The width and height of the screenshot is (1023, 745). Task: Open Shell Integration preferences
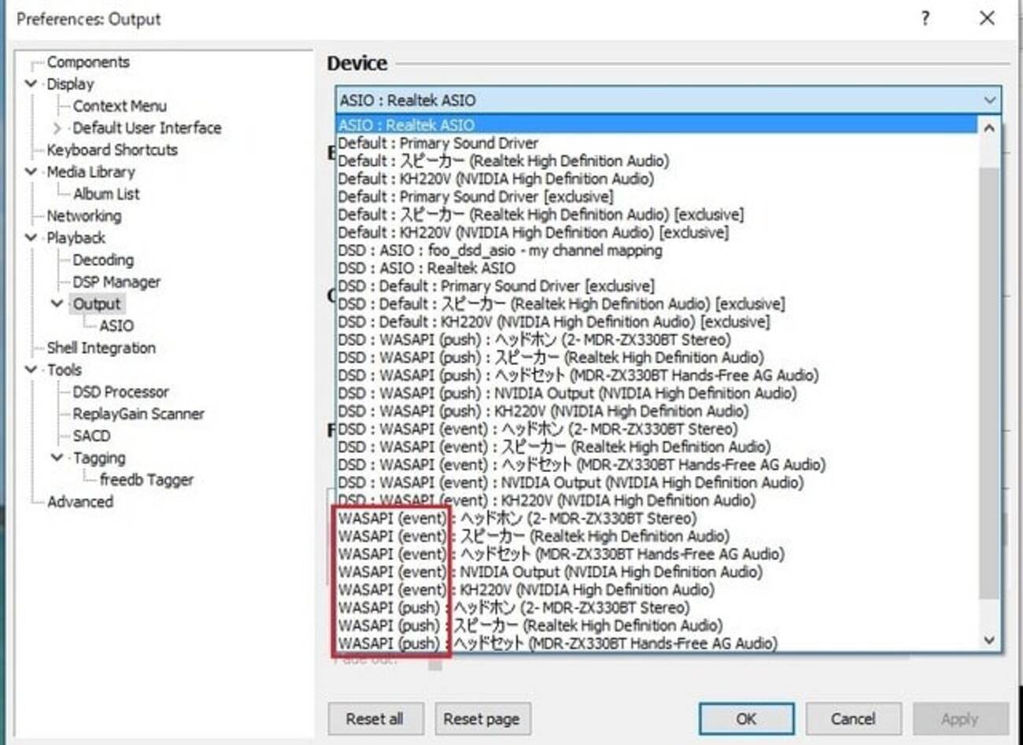tap(101, 348)
